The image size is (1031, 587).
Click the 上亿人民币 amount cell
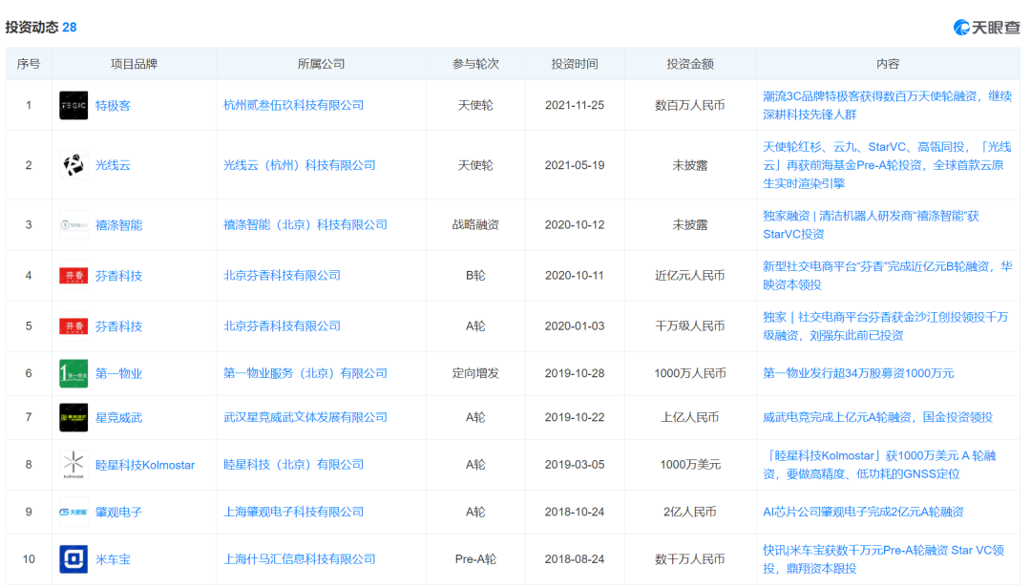(690, 417)
